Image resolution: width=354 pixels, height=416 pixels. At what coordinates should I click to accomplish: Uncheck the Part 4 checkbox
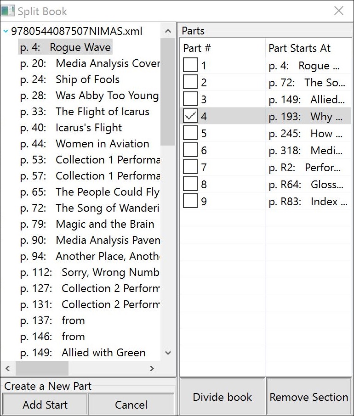(190, 117)
